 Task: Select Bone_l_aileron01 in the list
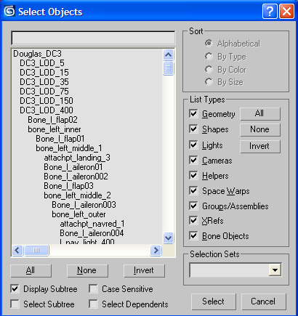click(x=73, y=167)
